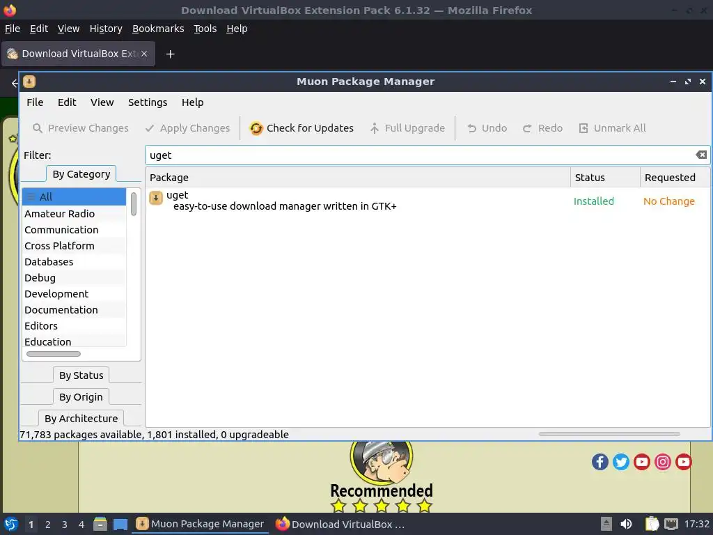
Task: Click the Preview Changes magnifier button
Action: click(81, 128)
